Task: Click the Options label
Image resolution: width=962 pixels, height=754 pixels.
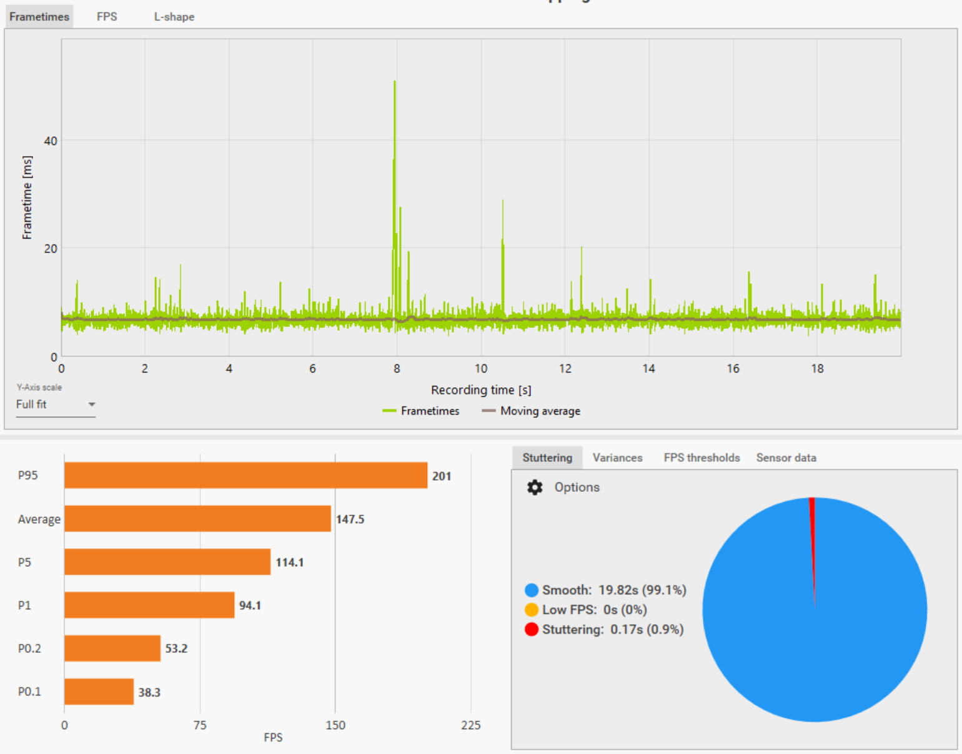Action: 577,487
